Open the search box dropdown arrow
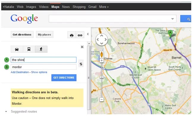193x116 pixels. [173, 19]
